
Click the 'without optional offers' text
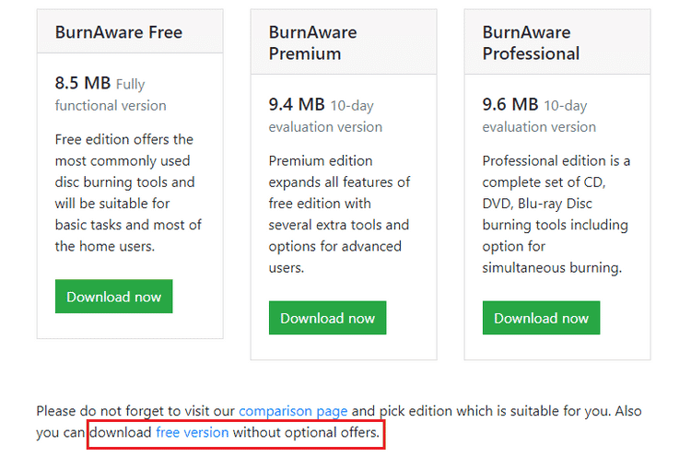point(306,432)
